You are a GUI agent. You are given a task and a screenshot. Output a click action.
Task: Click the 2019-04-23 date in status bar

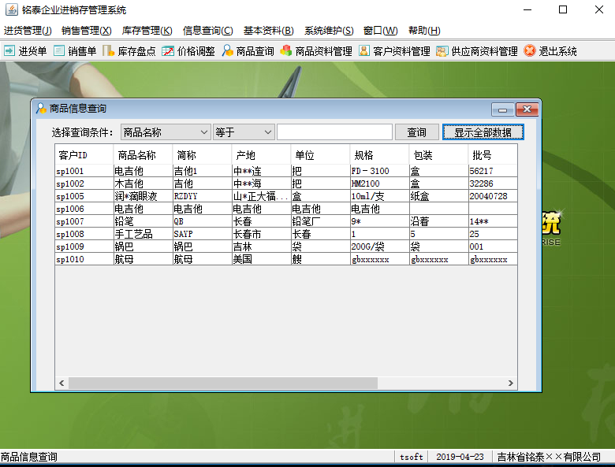point(460,457)
